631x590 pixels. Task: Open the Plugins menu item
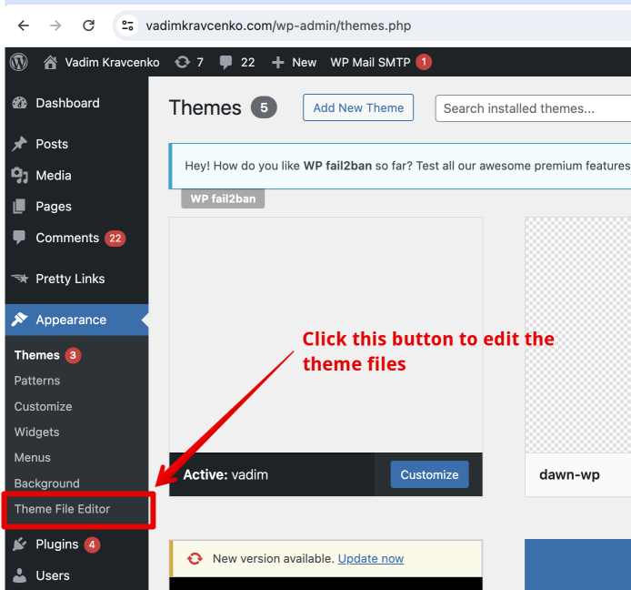pyautogui.click(x=56, y=544)
